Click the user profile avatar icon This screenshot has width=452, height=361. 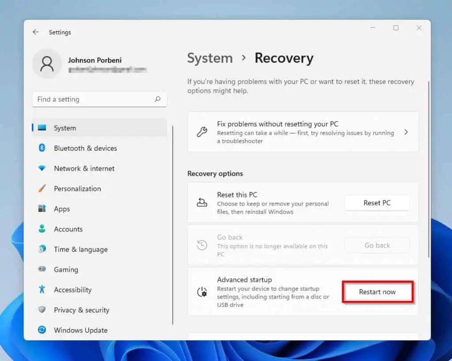[47, 64]
